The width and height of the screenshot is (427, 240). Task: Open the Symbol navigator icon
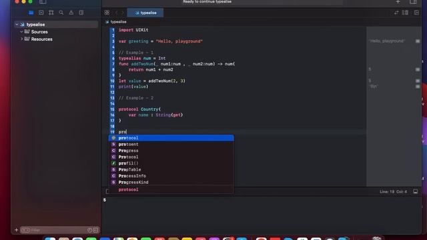51,13
